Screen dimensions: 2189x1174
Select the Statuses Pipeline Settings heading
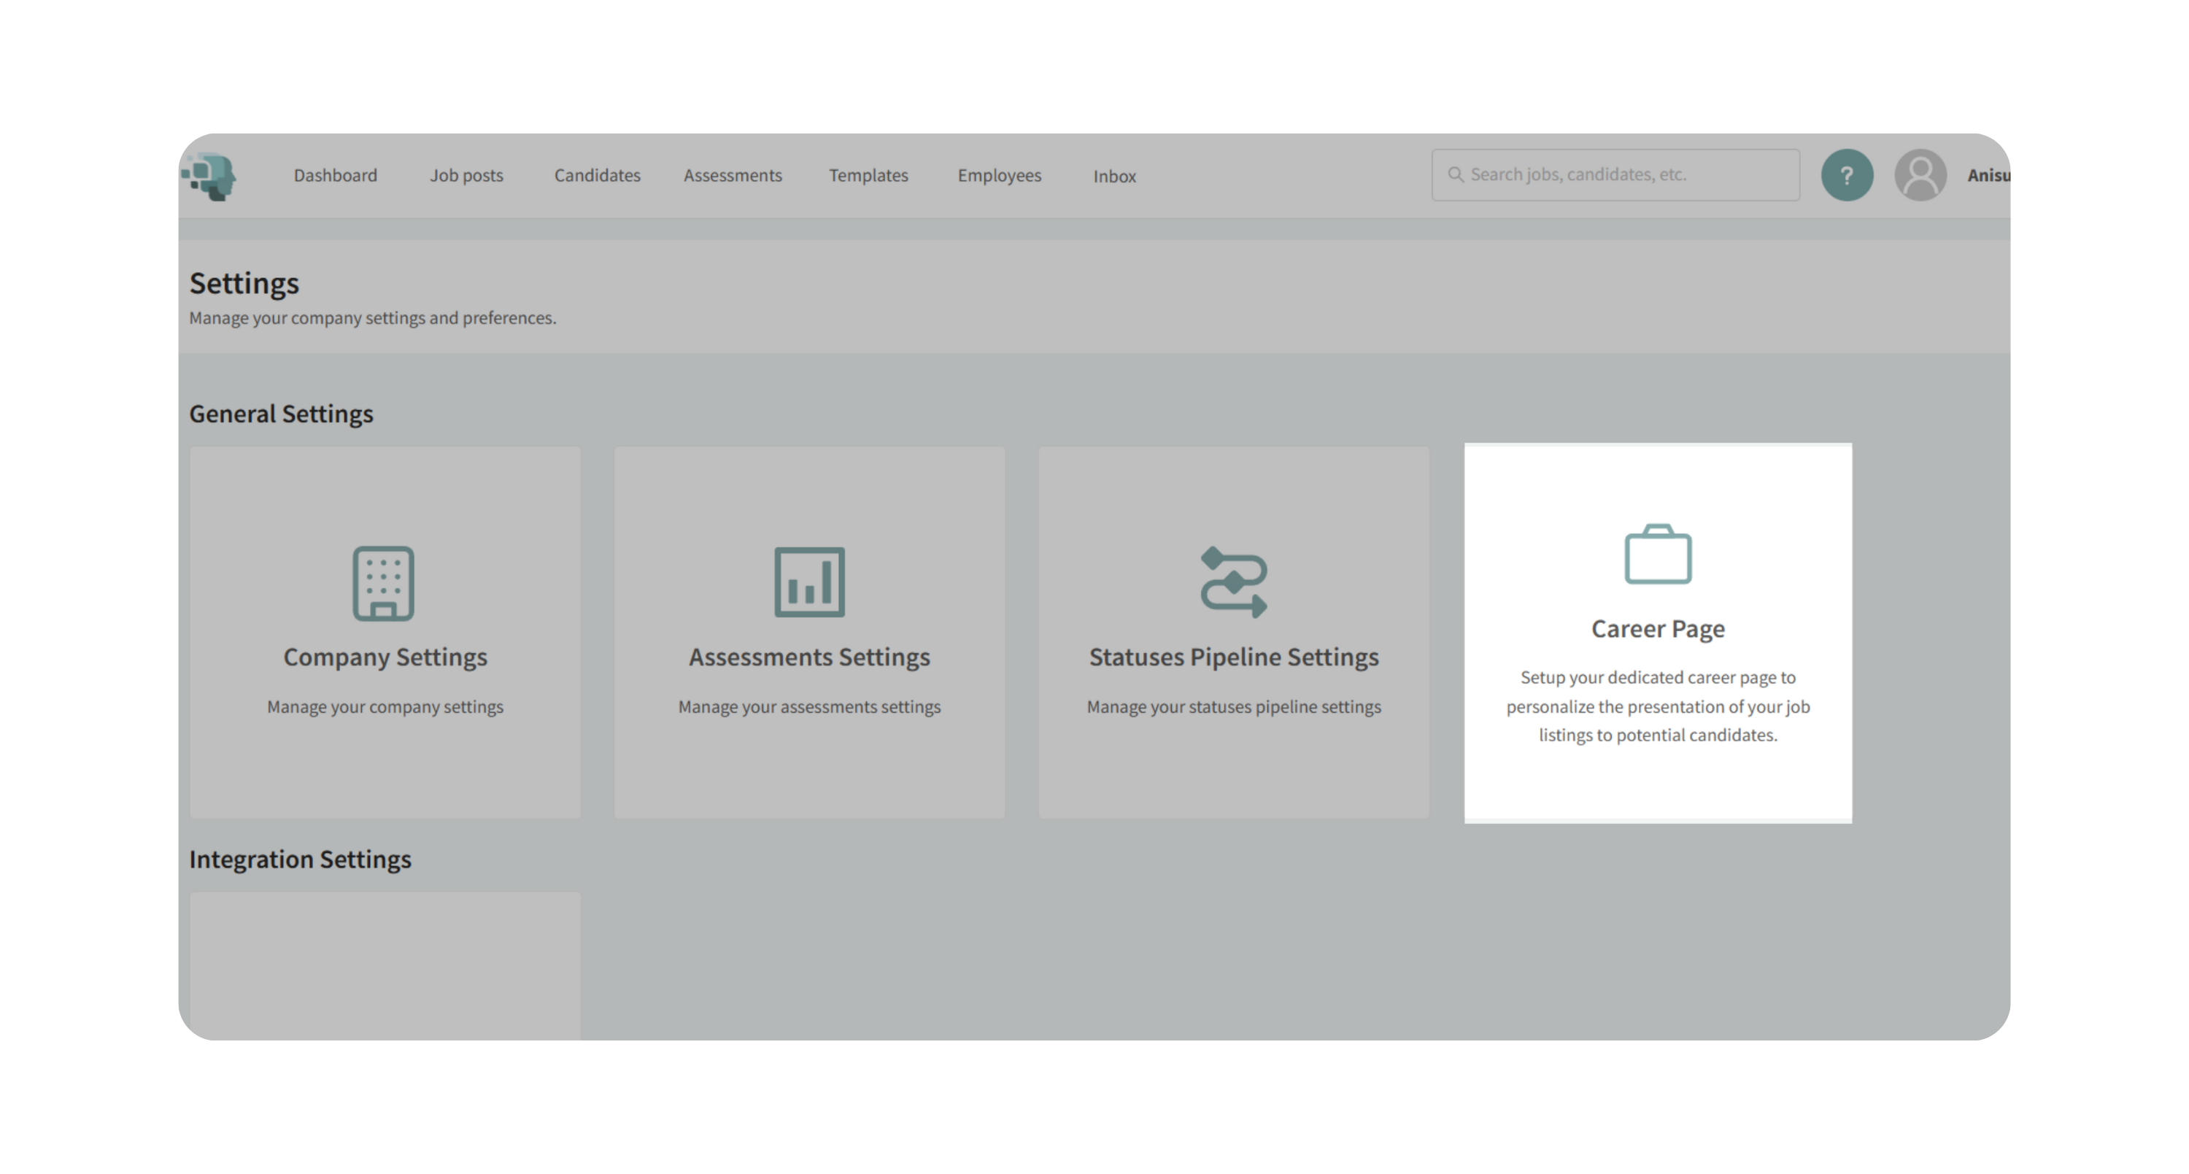pos(1233,657)
